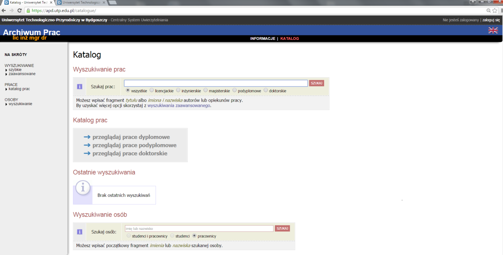503x255 pixels.
Task: Open the zaawansowane search sidebar link
Action: (22, 74)
